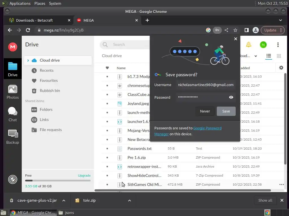
Task: Expand cave-game-plus-v2.jar download options
Action: [64, 200]
